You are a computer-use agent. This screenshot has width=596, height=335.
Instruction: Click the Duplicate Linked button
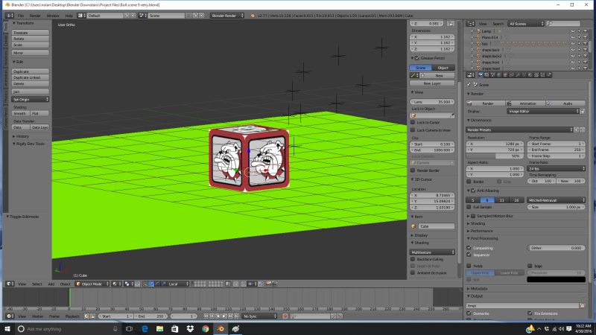(30, 77)
